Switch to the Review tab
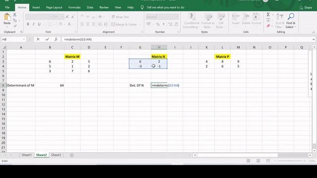This screenshot has width=317, height=178. tap(104, 7)
